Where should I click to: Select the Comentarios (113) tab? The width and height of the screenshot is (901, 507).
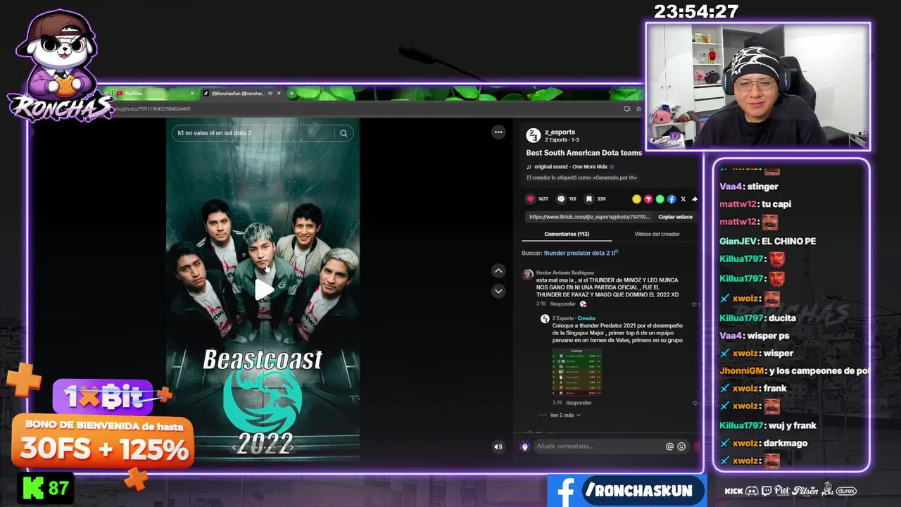(567, 234)
